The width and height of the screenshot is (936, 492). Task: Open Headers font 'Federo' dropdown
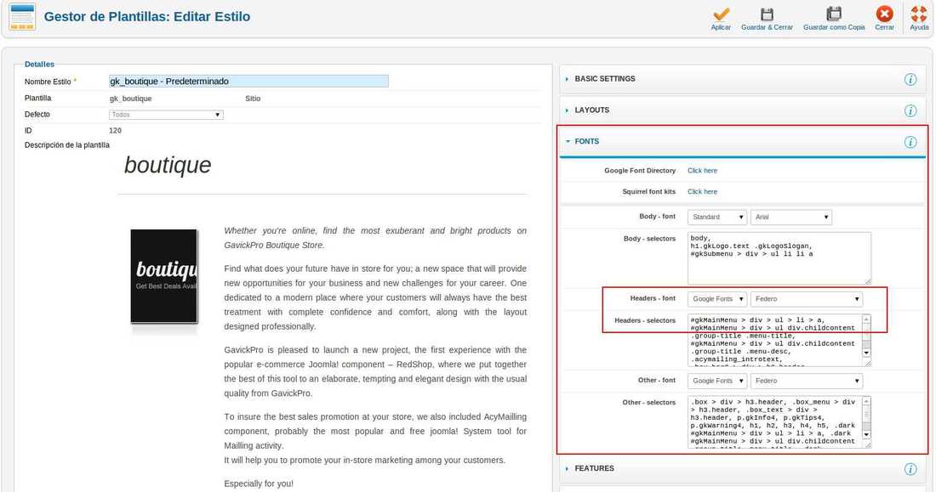(807, 299)
